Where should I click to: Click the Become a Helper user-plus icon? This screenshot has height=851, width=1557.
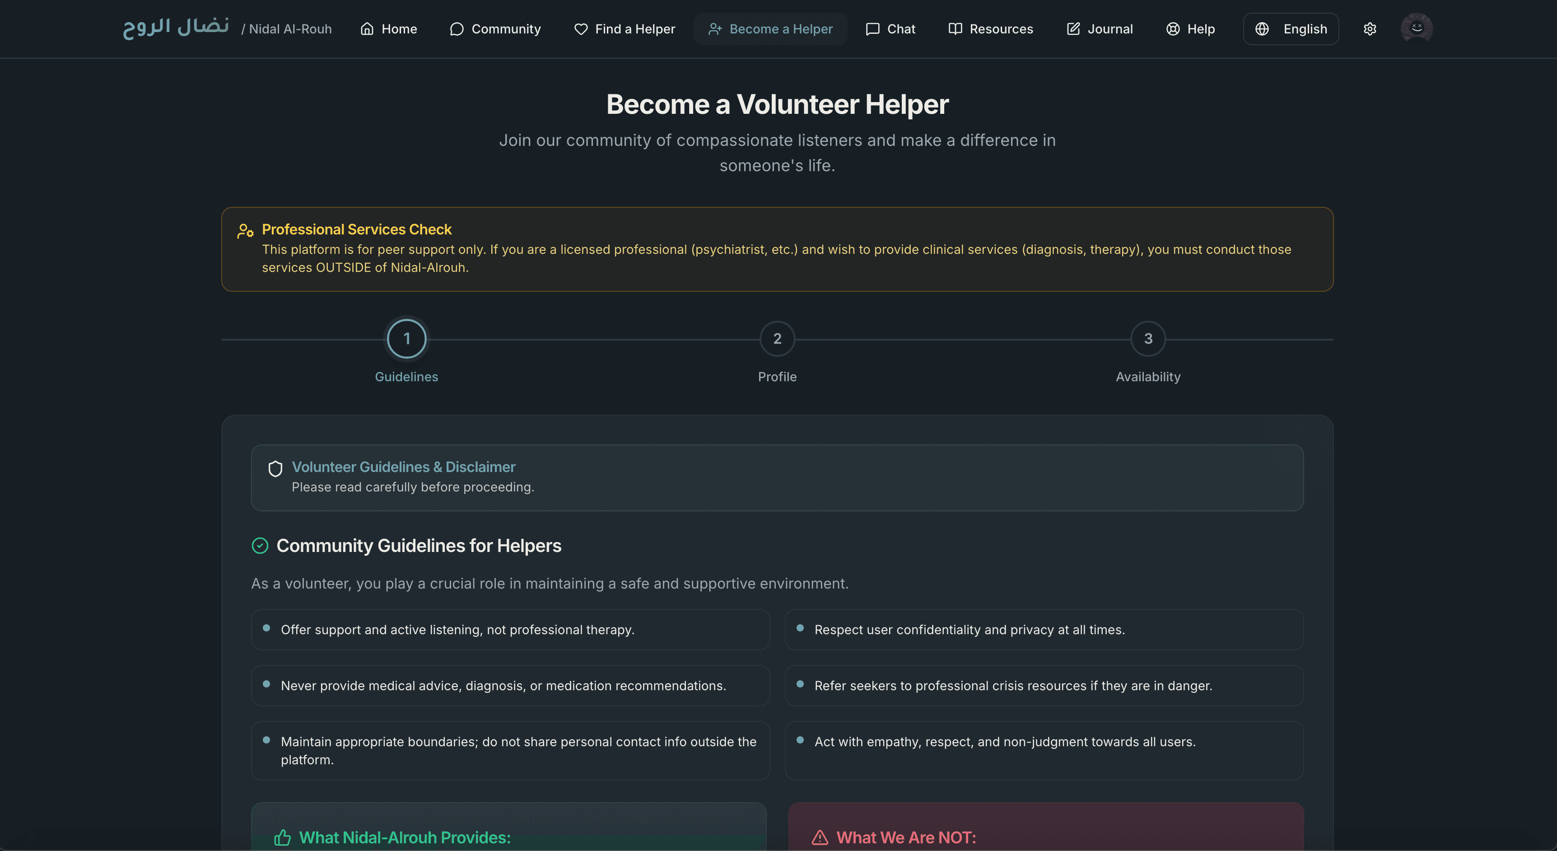(715, 29)
